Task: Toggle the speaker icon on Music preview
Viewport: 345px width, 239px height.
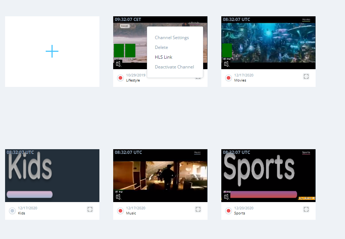Action: coord(118,197)
